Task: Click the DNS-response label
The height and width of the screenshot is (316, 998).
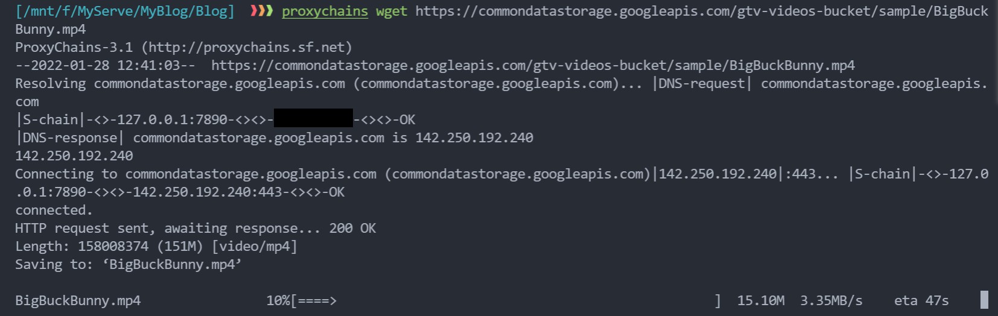Action: (x=70, y=137)
